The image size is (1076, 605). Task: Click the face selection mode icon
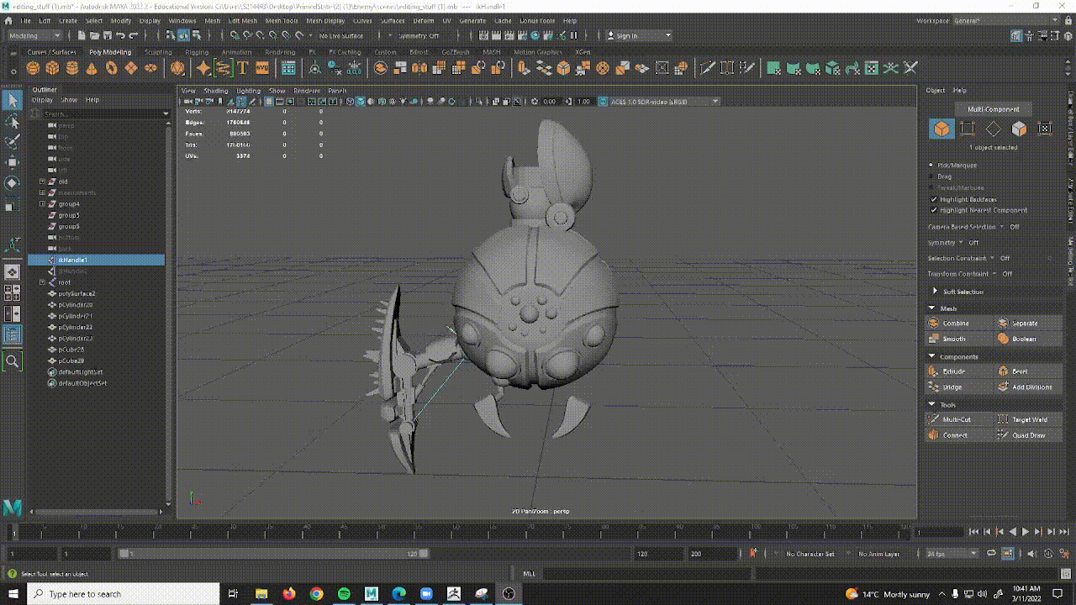1019,129
